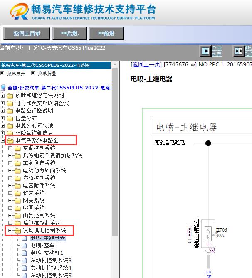
Task: Click the 电气子系统电路图 open folder icon
Action: pos(10,141)
